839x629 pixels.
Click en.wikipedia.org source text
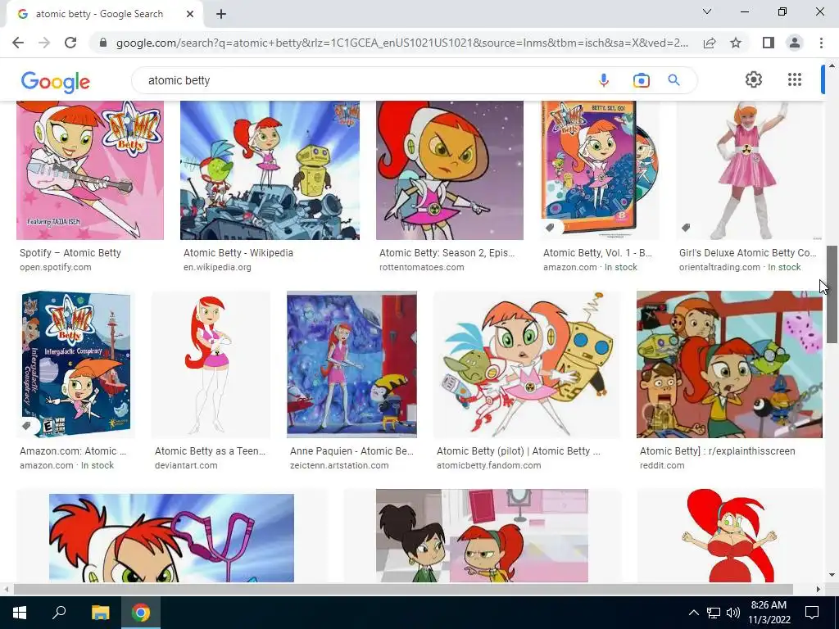tap(217, 267)
